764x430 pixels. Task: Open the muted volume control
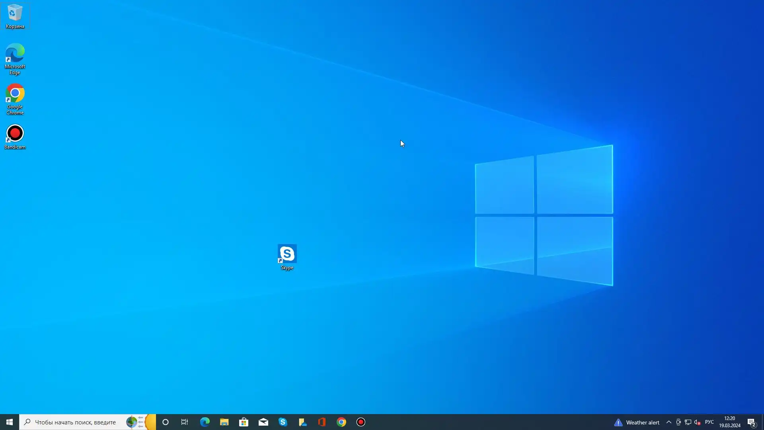click(x=697, y=422)
